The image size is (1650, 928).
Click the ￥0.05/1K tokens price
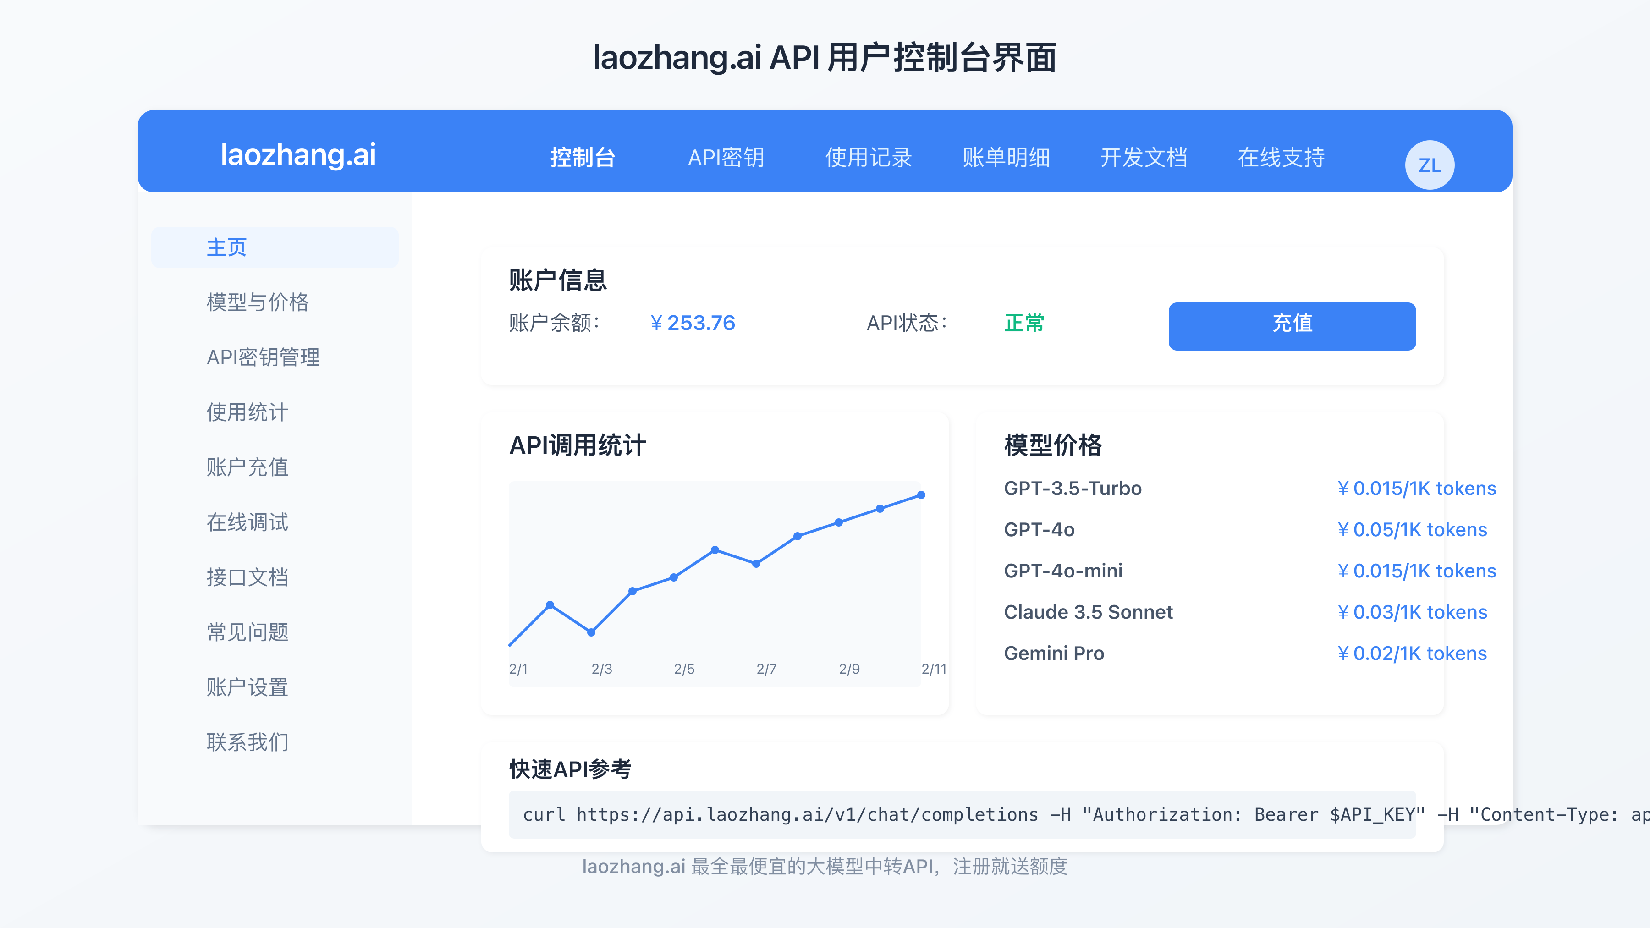[1412, 530]
